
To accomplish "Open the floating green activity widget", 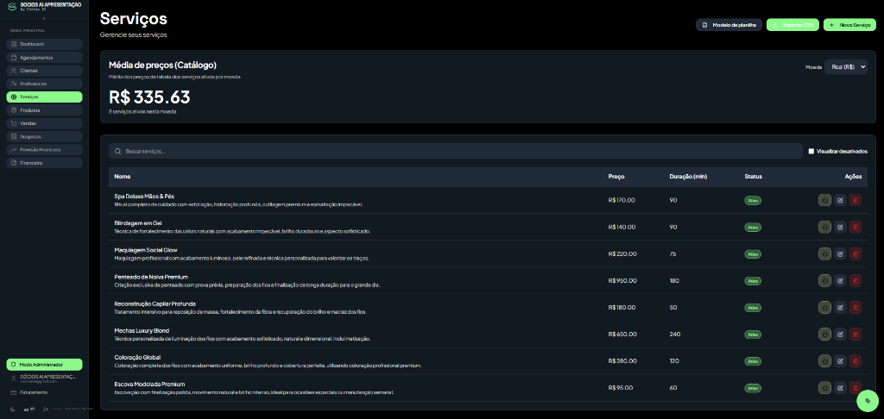I will (x=868, y=401).
